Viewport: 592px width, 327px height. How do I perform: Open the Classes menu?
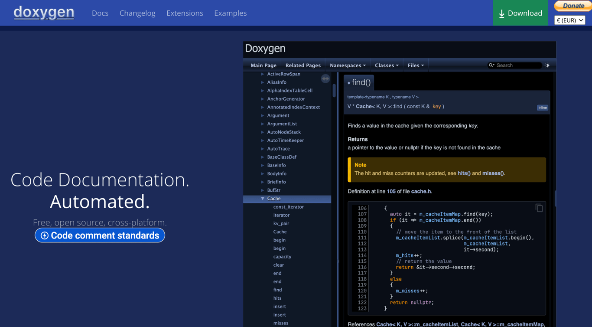(386, 65)
